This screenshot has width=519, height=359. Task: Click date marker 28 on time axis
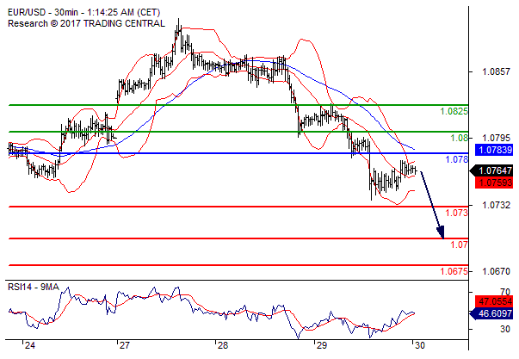223,345
